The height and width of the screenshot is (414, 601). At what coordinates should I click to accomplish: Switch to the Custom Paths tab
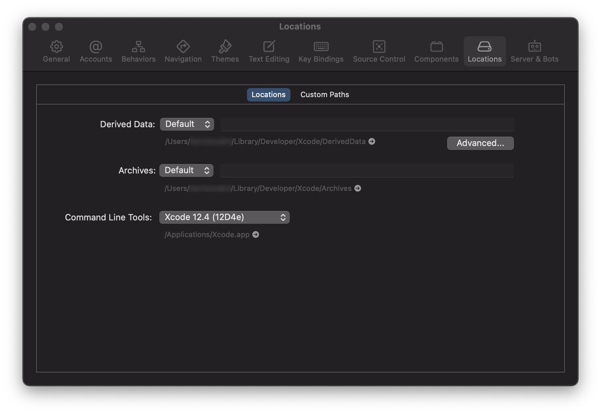[325, 94]
